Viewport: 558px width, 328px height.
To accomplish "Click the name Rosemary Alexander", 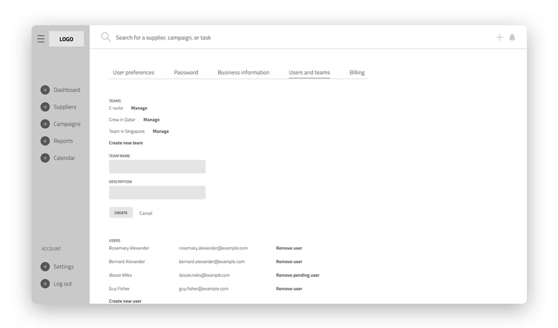I will (x=129, y=248).
